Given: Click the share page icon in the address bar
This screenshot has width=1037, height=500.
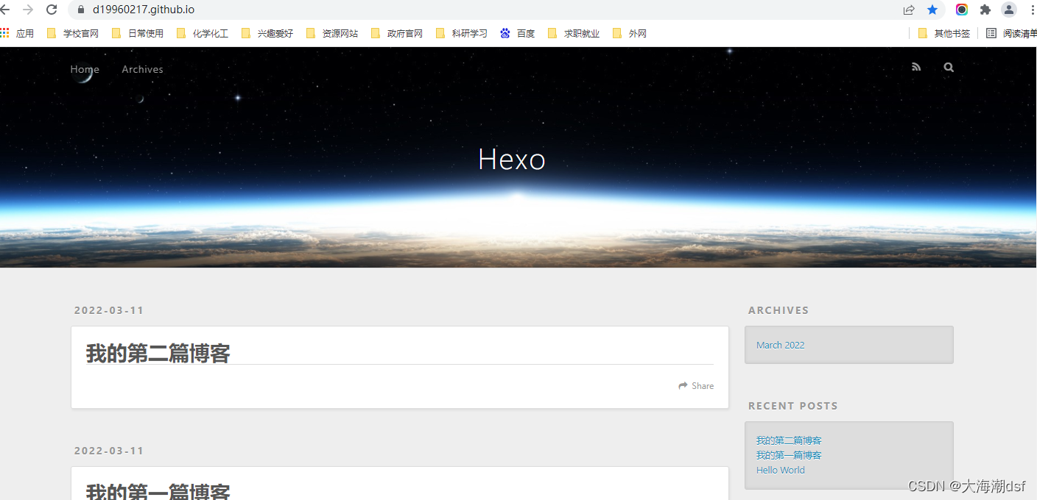Looking at the screenshot, I should click(909, 10).
